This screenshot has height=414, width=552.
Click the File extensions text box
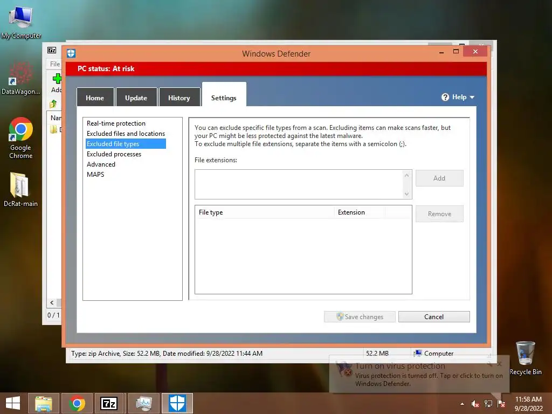click(299, 184)
